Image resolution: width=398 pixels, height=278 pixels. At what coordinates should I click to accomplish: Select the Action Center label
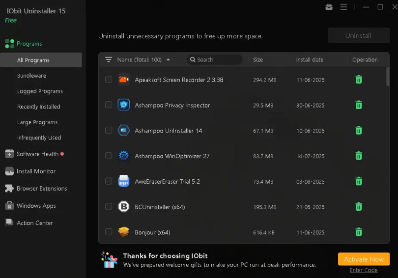pyautogui.click(x=35, y=223)
